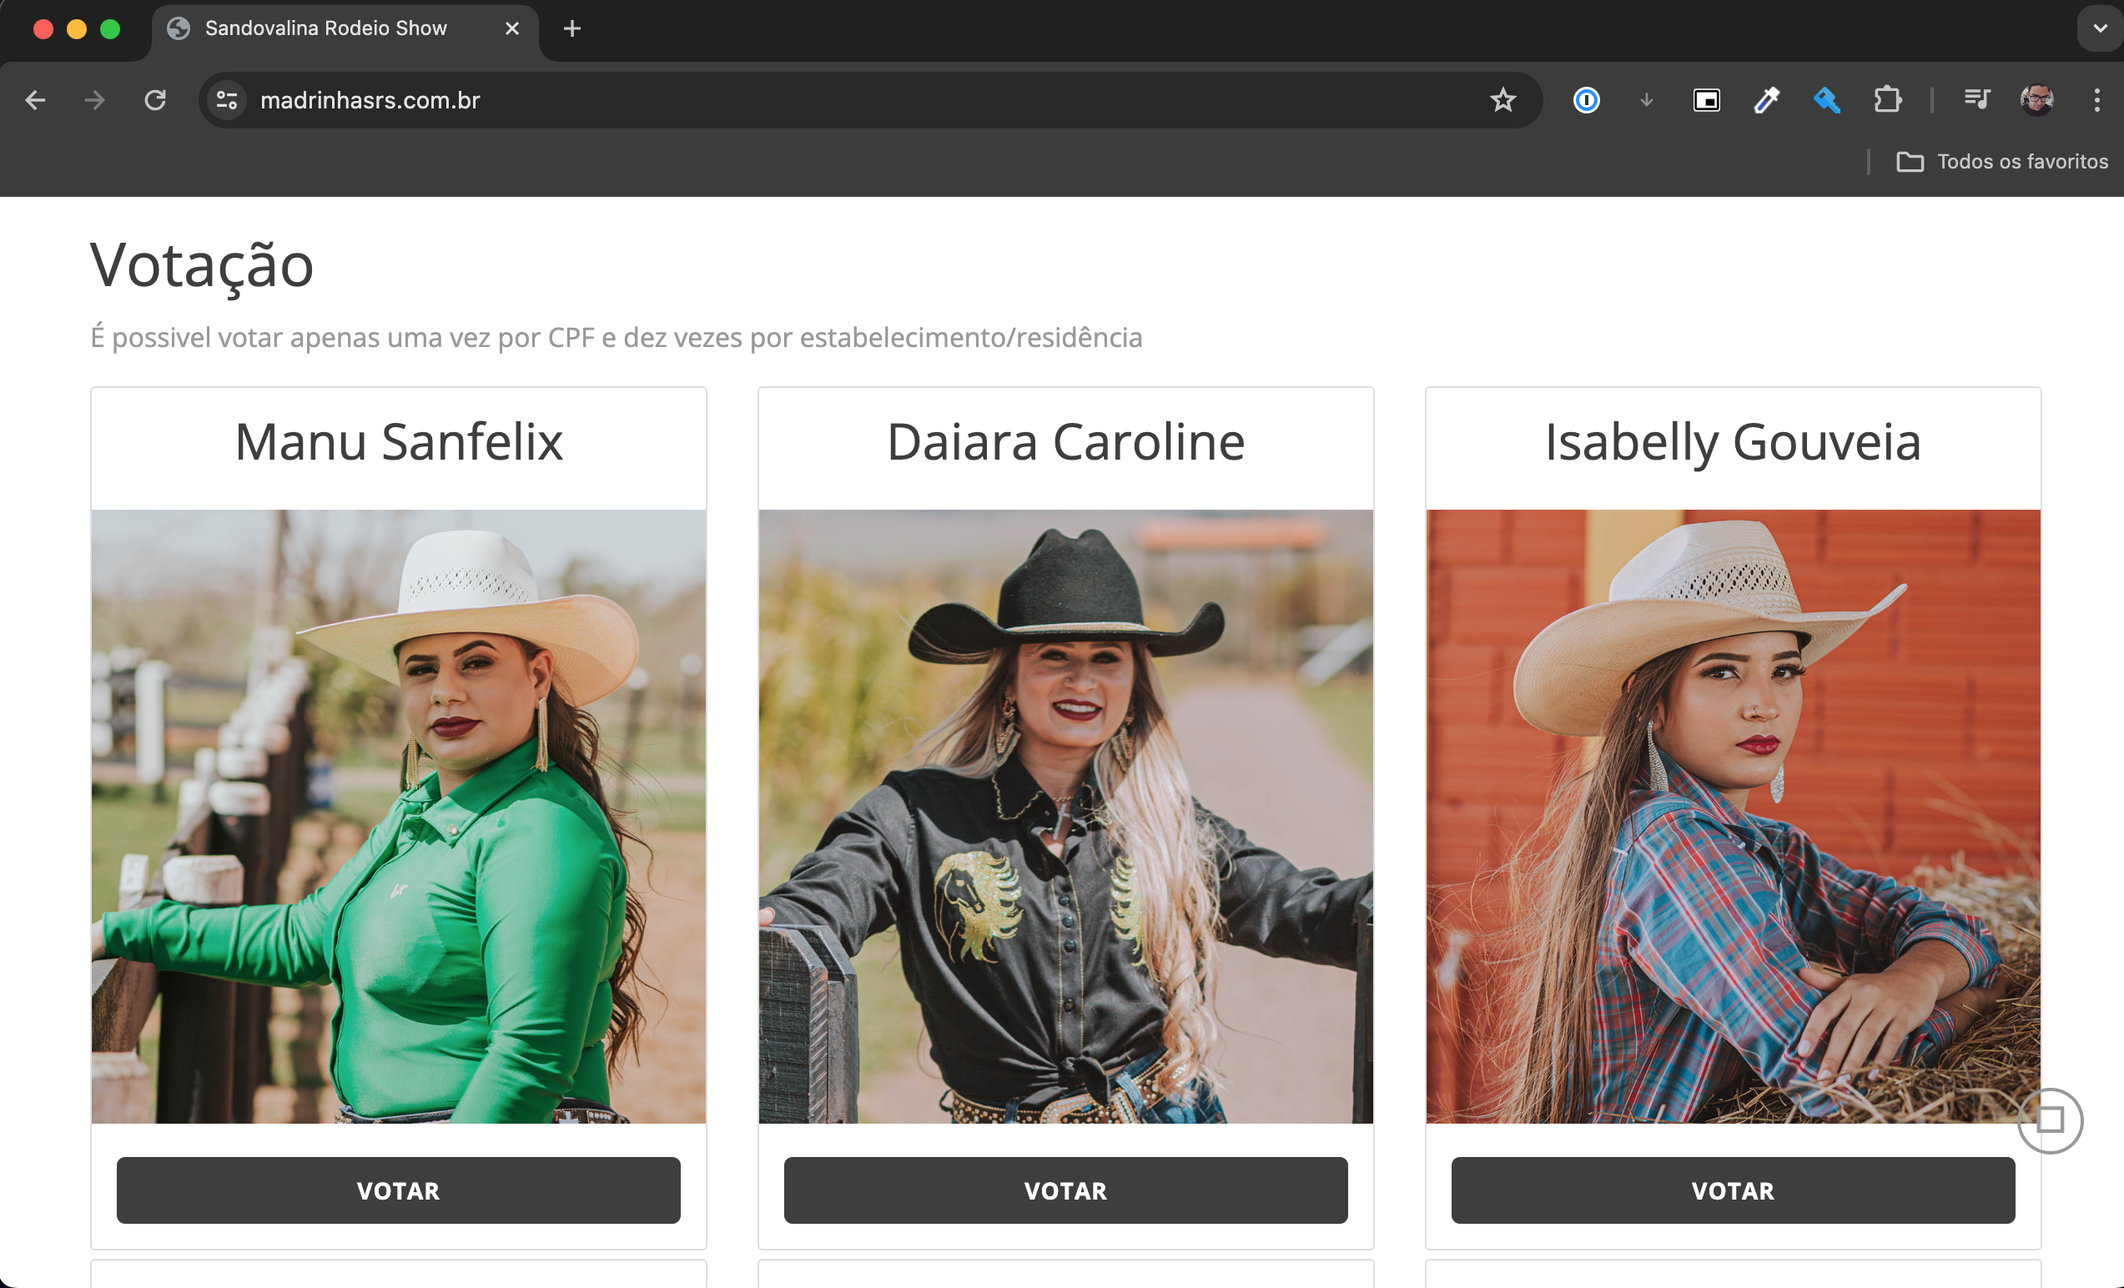
Task: Open the Extensions puzzle piece menu
Action: (1888, 100)
